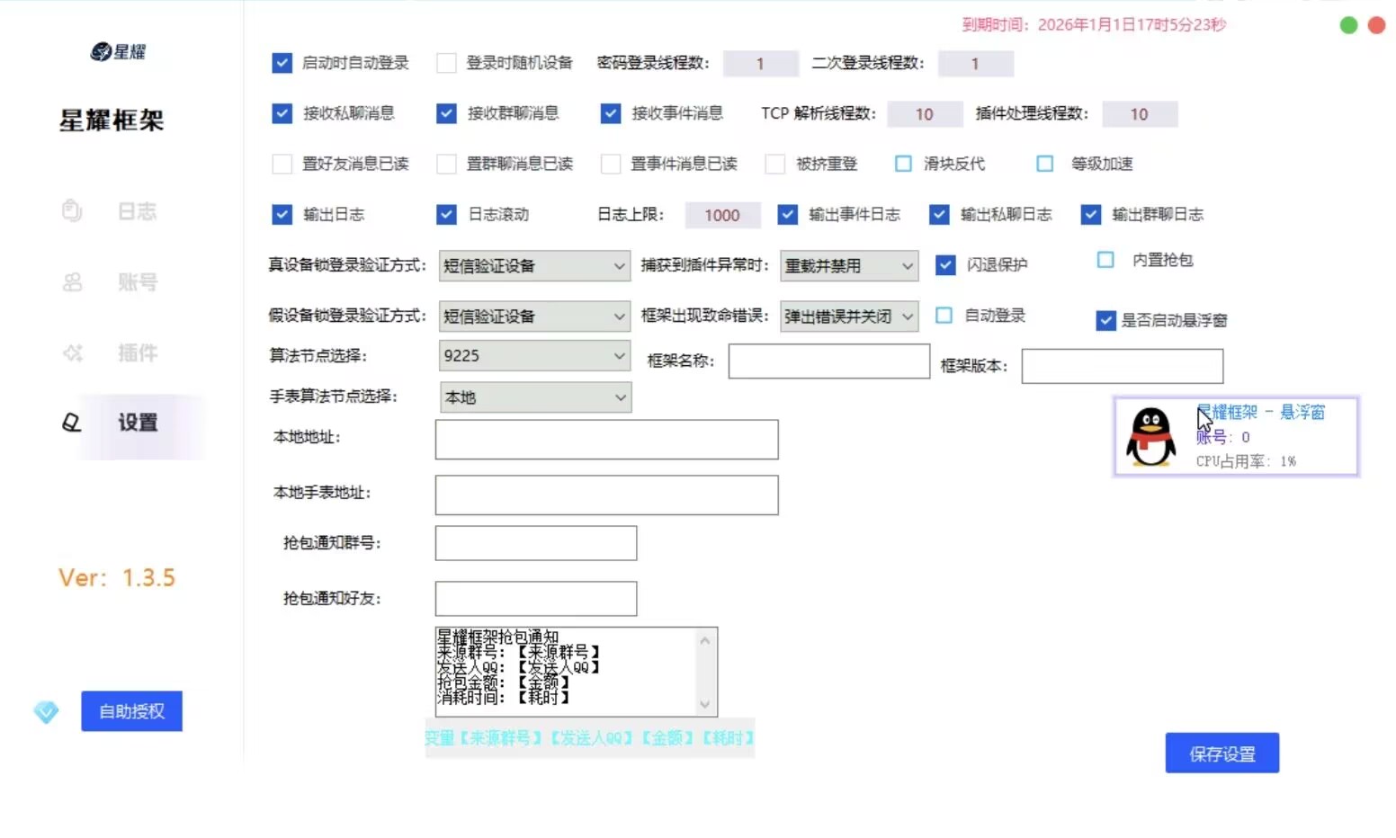
Task: Uncheck the 启动时自动登录 checkbox
Action: [282, 63]
